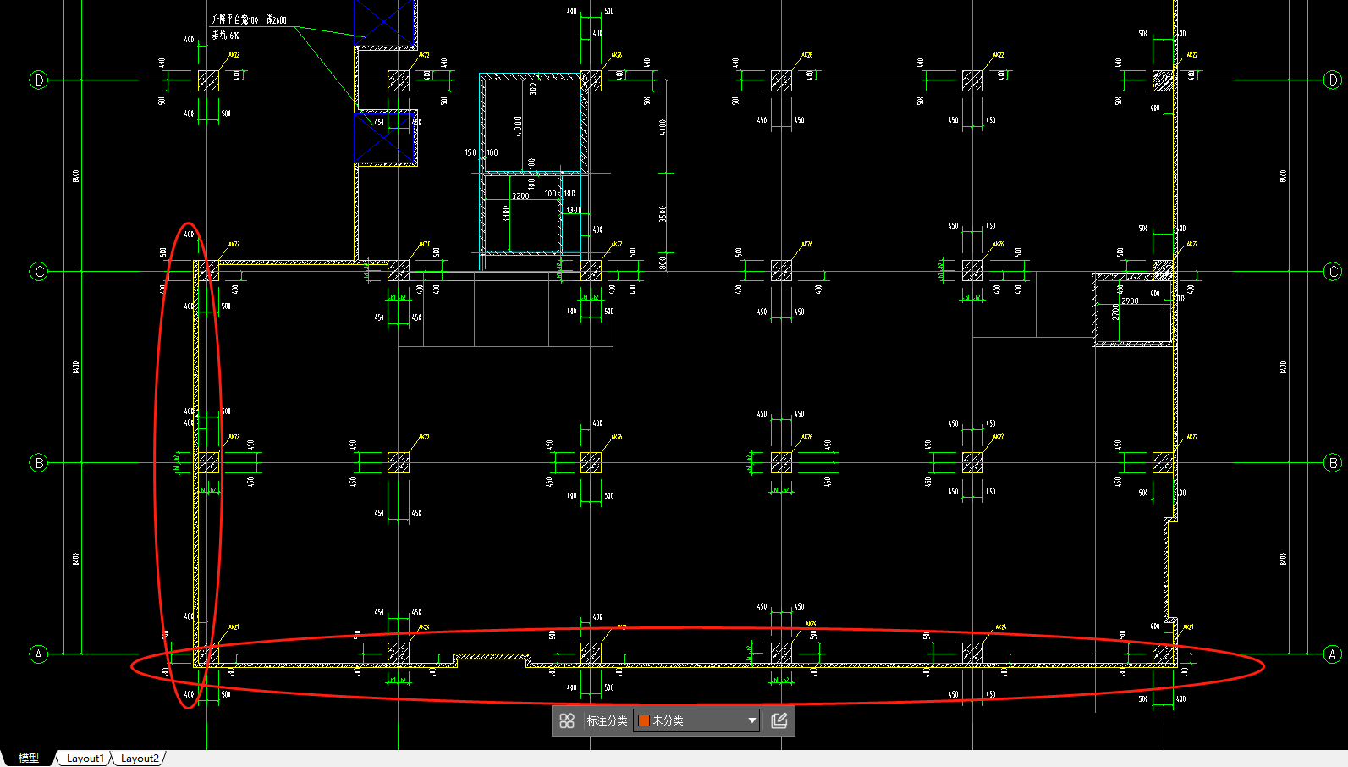Select right axis bubble D
Viewport: 1348px width, 767px height.
1333,80
